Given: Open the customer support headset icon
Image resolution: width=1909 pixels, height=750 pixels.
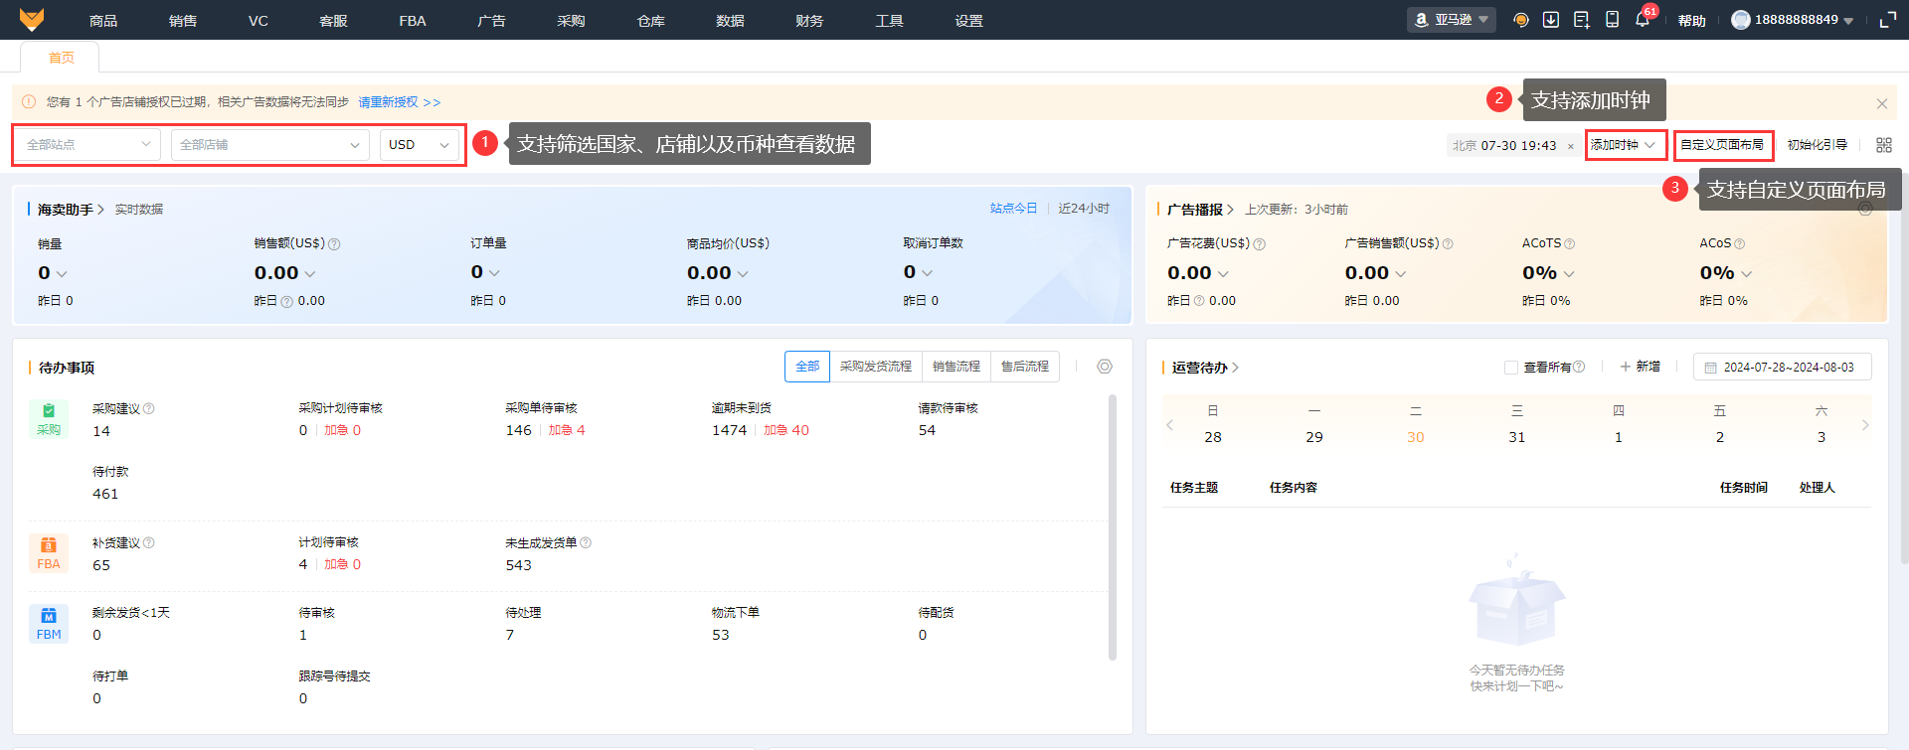Looking at the screenshot, I should (1520, 20).
